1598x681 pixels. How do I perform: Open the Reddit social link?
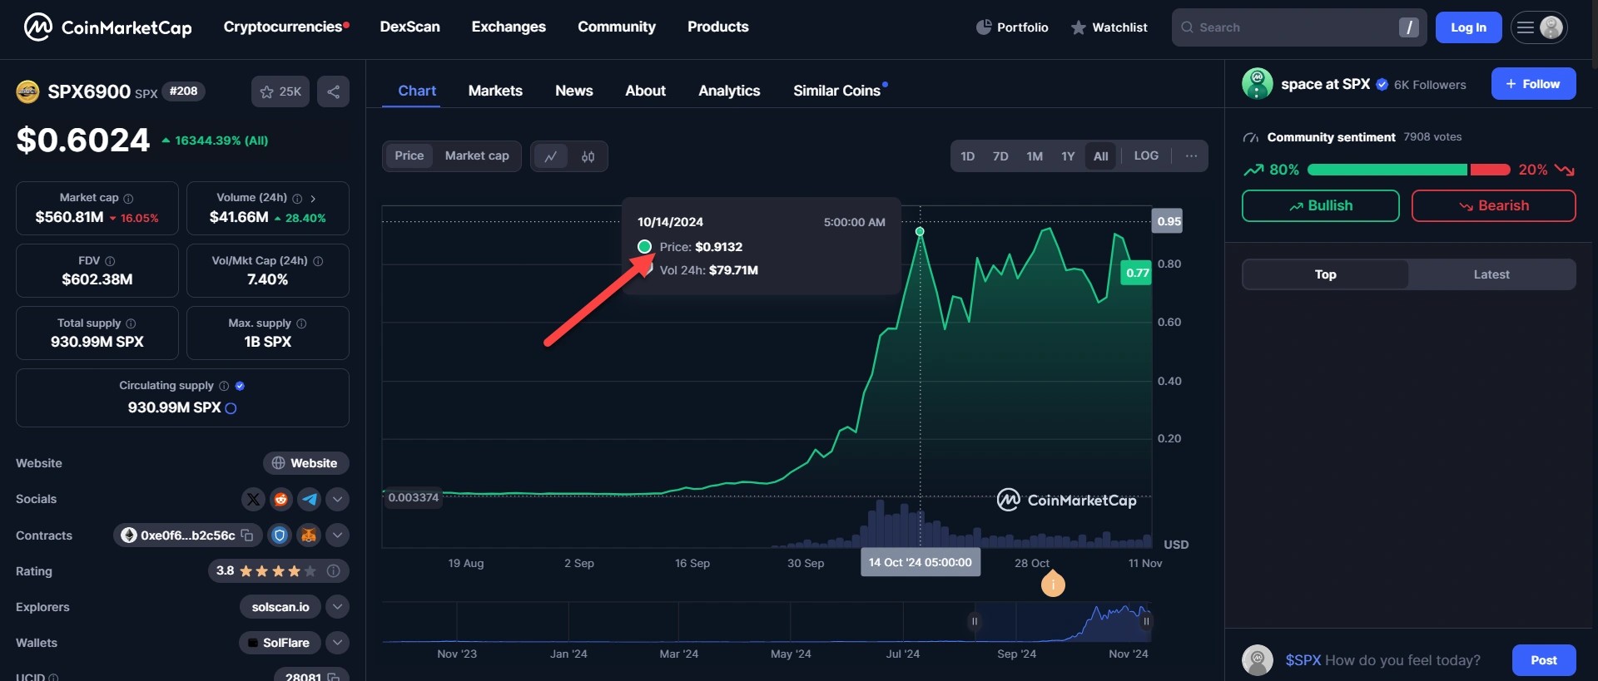pos(281,499)
